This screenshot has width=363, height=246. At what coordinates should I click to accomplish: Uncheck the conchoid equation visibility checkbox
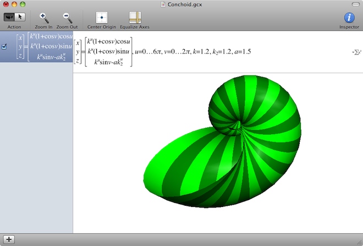click(x=4, y=47)
